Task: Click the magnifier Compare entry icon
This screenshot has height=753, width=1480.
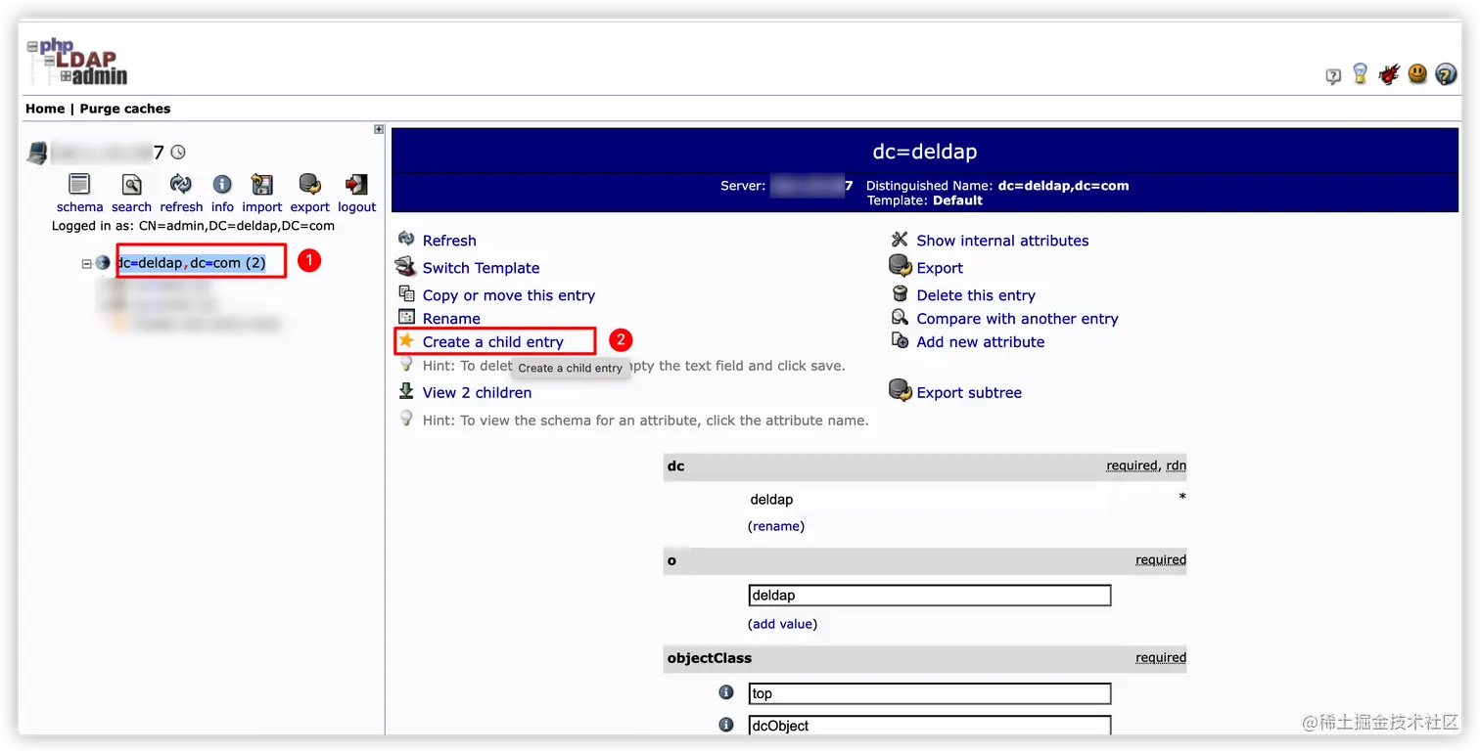Action: point(900,317)
